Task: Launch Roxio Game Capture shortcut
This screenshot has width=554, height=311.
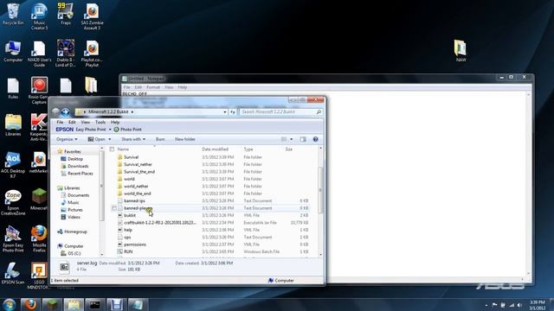Action: tap(39, 90)
